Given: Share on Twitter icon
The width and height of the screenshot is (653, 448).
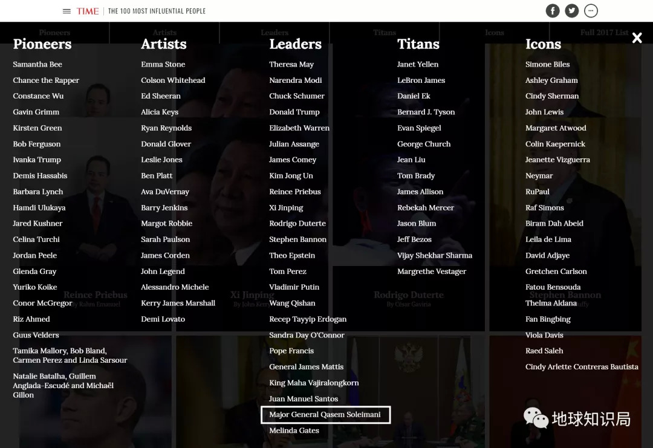Looking at the screenshot, I should click(x=572, y=11).
